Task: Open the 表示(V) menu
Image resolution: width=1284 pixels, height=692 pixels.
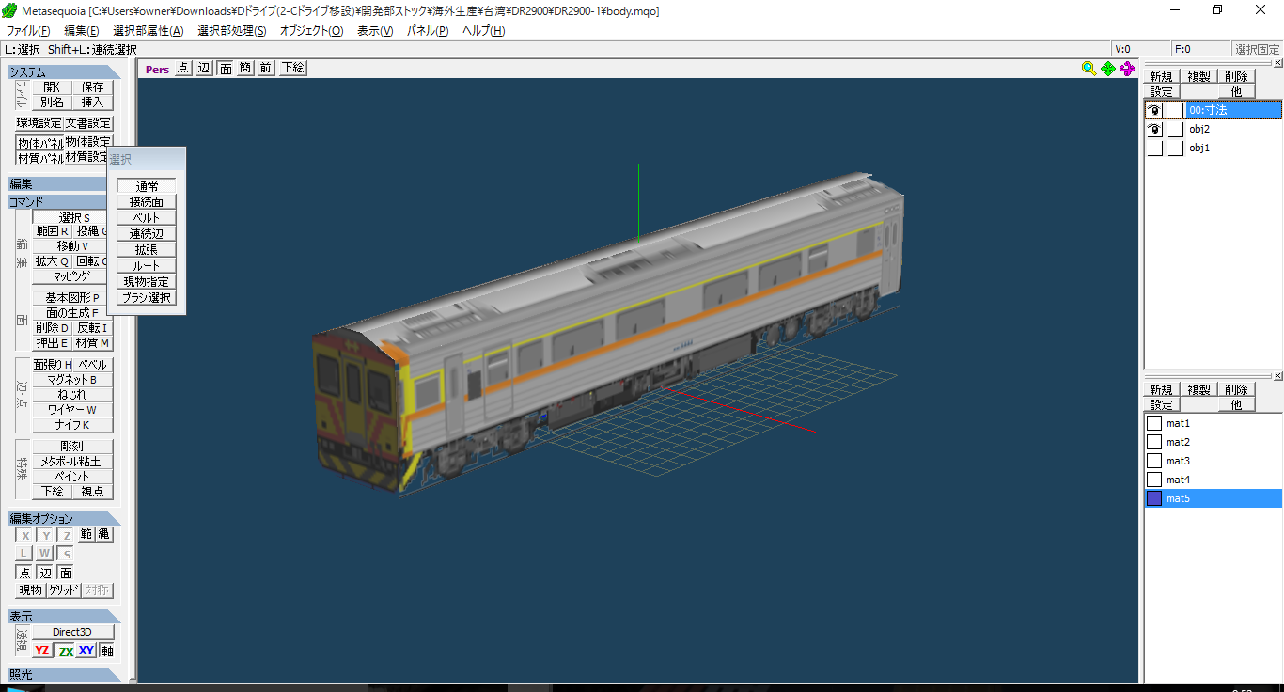Action: click(x=375, y=30)
